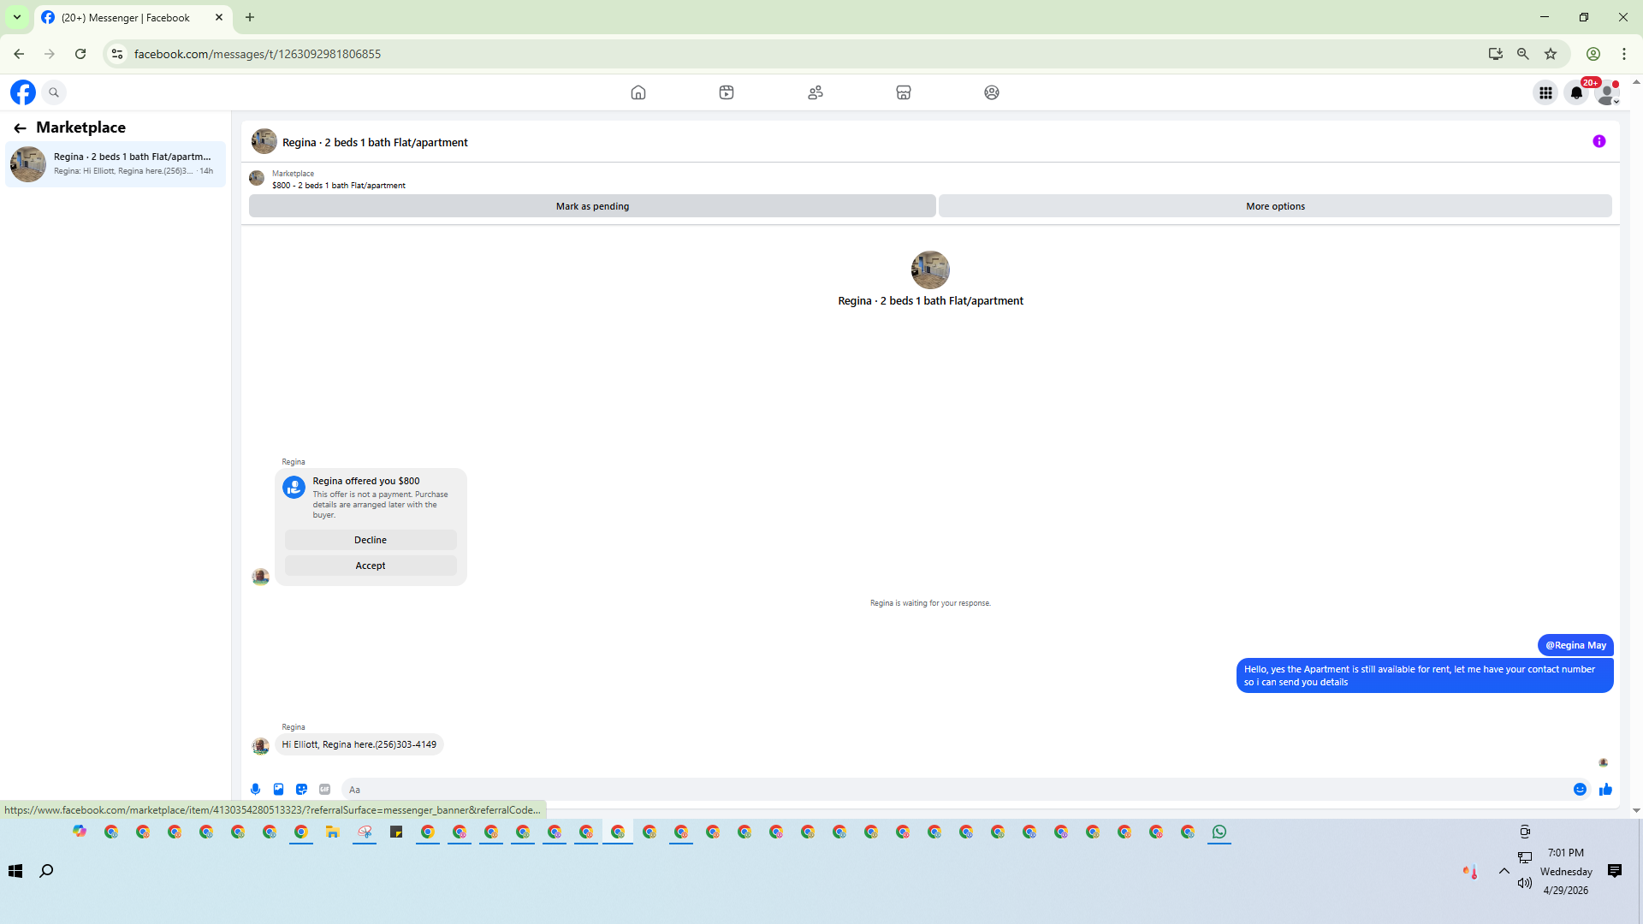Open Chrome tab search dropdown

point(17,17)
